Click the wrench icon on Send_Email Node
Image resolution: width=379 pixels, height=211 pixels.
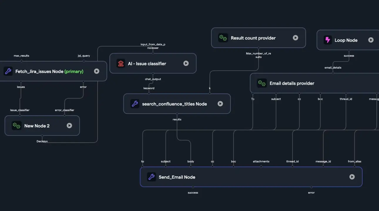click(x=151, y=177)
